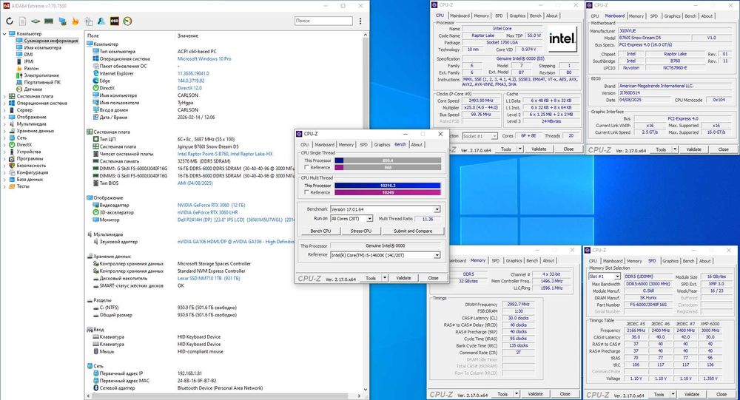Click Validate in the CPU-Z SPD window
Screen dimensions: 740x400
[692, 394]
